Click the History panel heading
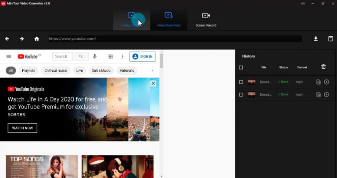The image size is (337, 178). (x=248, y=56)
